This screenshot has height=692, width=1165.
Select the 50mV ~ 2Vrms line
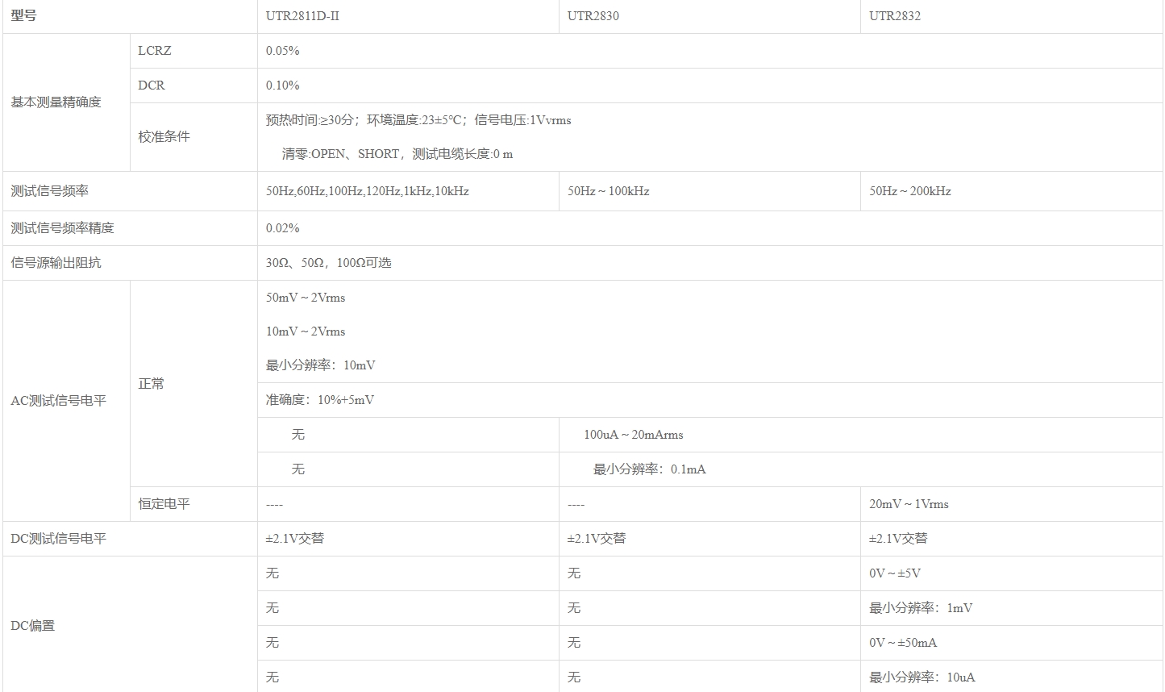tap(306, 298)
